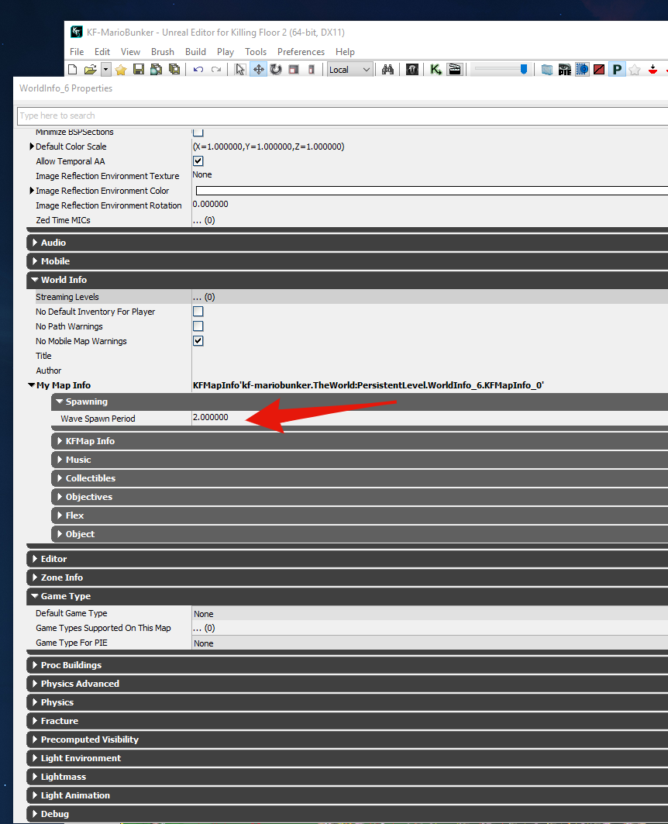Expand Default Color Scale property
Image resolution: width=668 pixels, height=824 pixels.
(32, 146)
